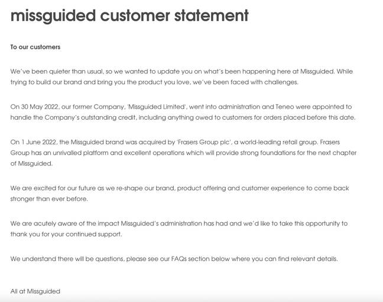This screenshot has width=383, height=302.
Task: Click the 'We are acutely aware' paragraph
Action: coord(179,229)
